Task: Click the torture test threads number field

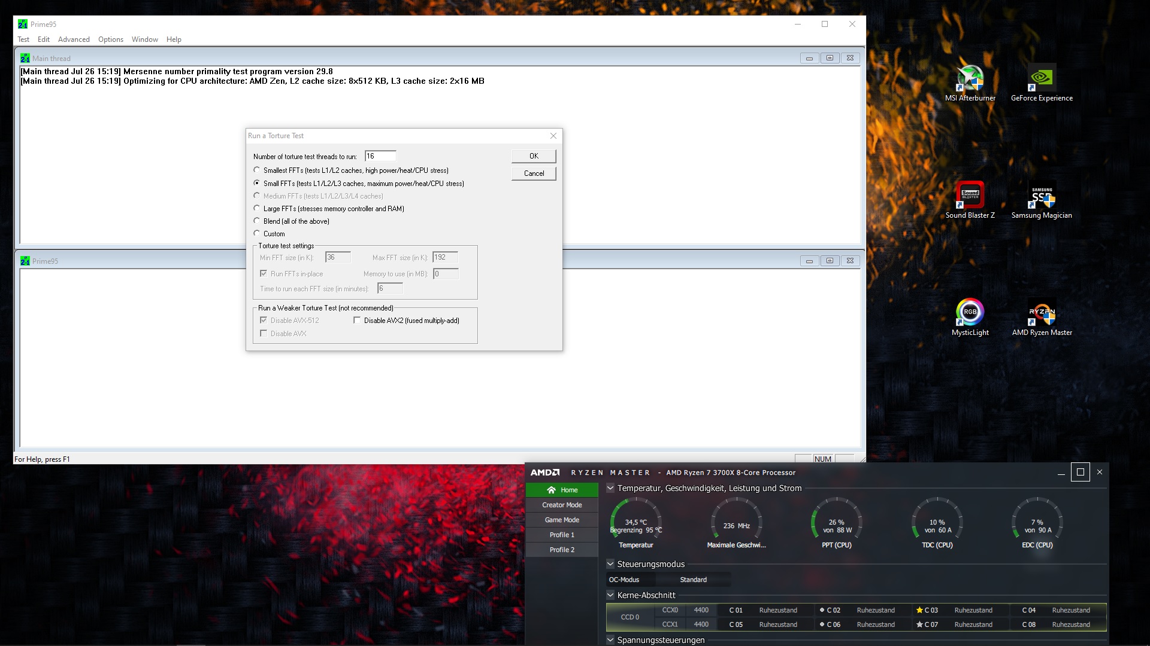Action: pyautogui.click(x=380, y=156)
